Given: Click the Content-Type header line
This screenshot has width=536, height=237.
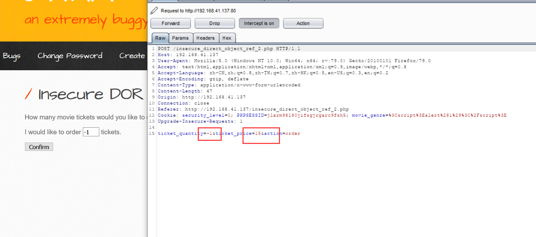Looking at the screenshot, I should point(229,85).
